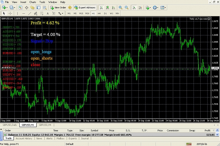Expand the Periods dropdown arrow

point(158,8)
